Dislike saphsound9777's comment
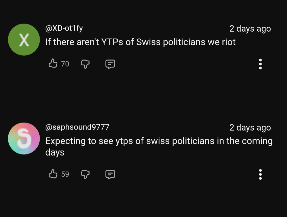 pos(85,174)
